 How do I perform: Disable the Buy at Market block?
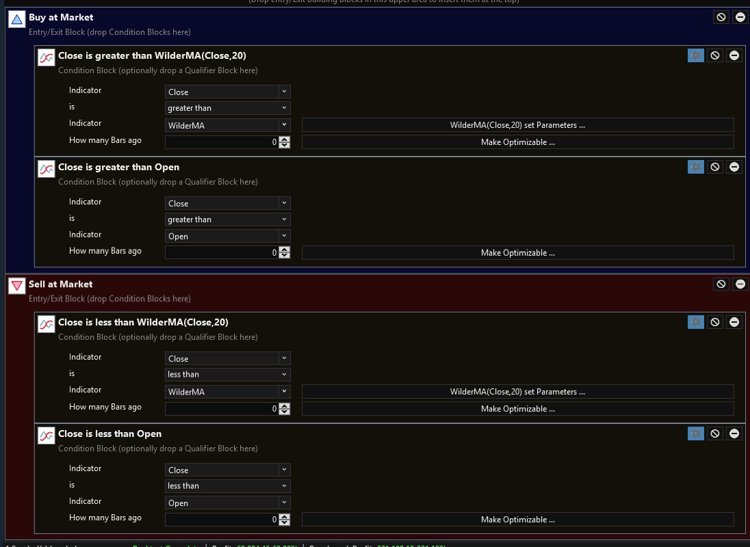point(721,17)
